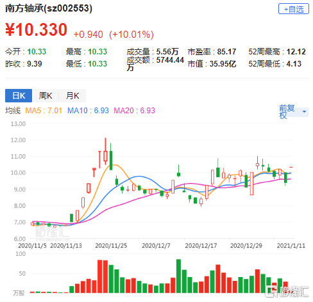Click the 2020/12/29 date axis label
This screenshot has width=313, height=302.
pyautogui.click(x=246, y=246)
